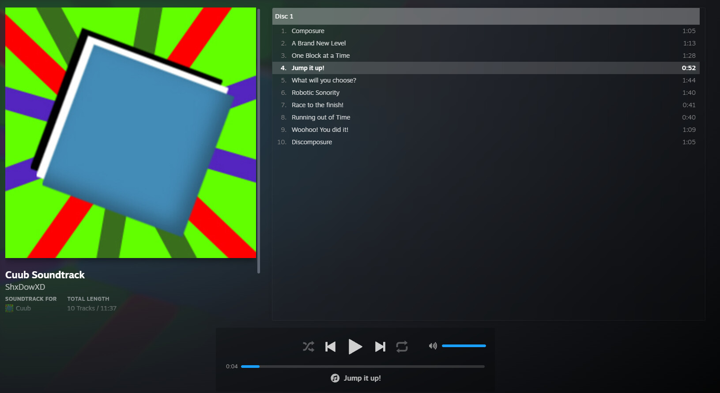This screenshot has width=720, height=393.
Task: Click the Cuub Soundtrack album cover art
Action: coord(131,133)
